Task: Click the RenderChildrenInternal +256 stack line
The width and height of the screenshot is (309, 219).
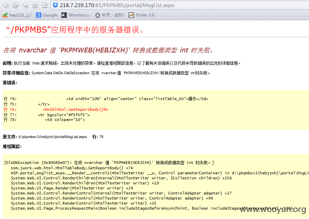Action: 121,178
